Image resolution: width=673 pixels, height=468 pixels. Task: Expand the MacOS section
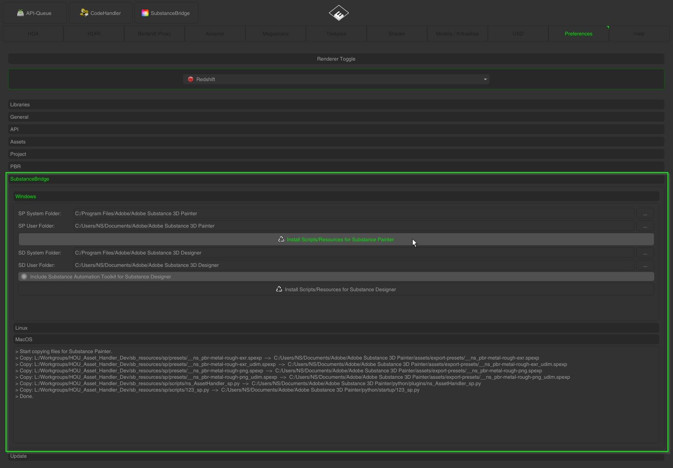pyautogui.click(x=24, y=339)
